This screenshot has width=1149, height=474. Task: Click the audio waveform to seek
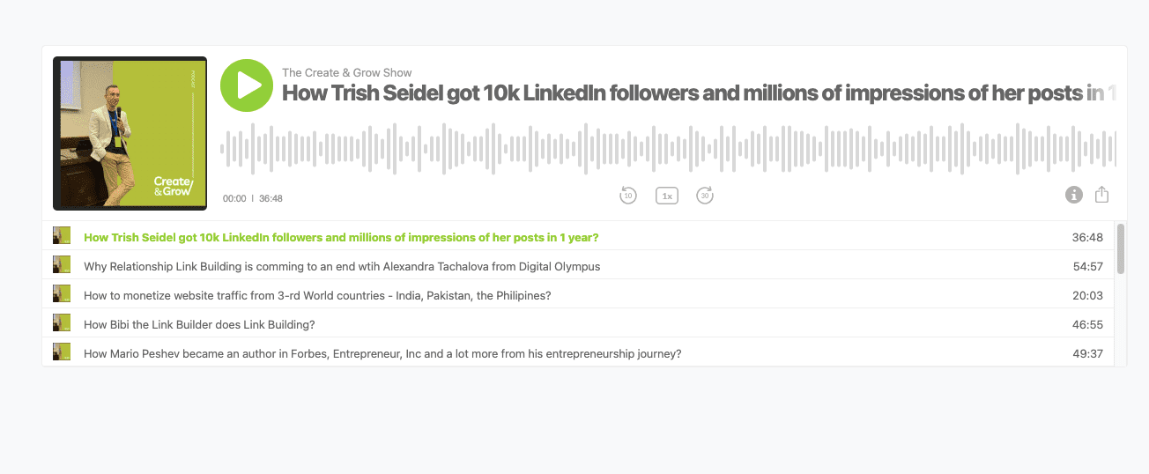coord(668,148)
